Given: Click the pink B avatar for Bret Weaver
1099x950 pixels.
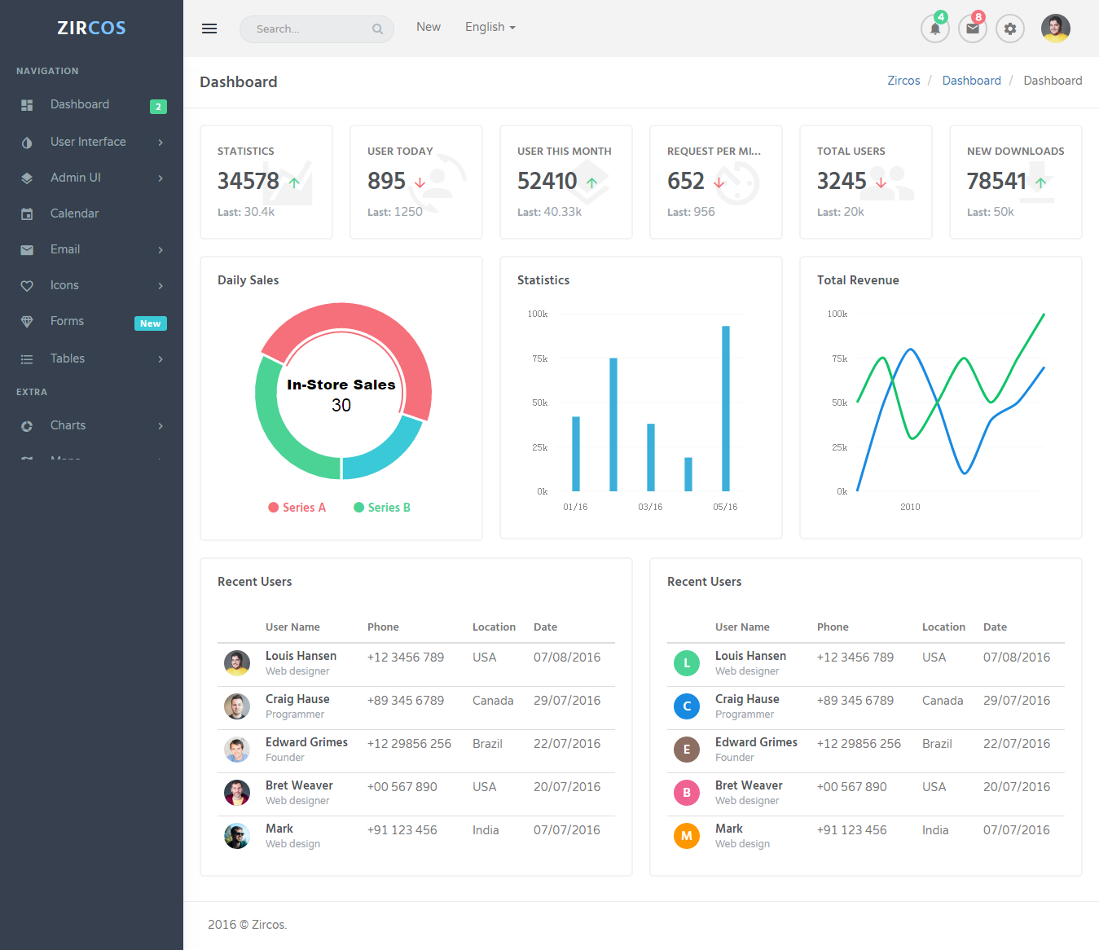Looking at the screenshot, I should 687,793.
